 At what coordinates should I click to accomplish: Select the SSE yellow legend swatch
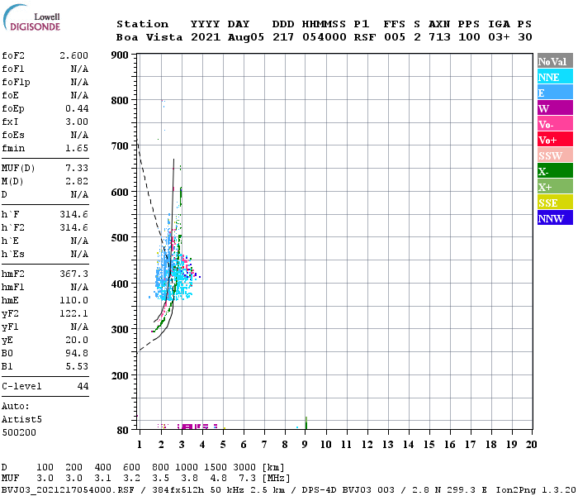pyautogui.click(x=554, y=203)
